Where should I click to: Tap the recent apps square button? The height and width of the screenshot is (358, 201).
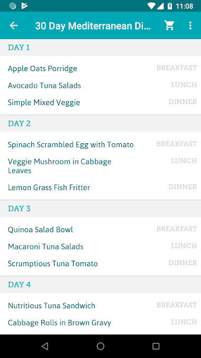tap(156, 346)
